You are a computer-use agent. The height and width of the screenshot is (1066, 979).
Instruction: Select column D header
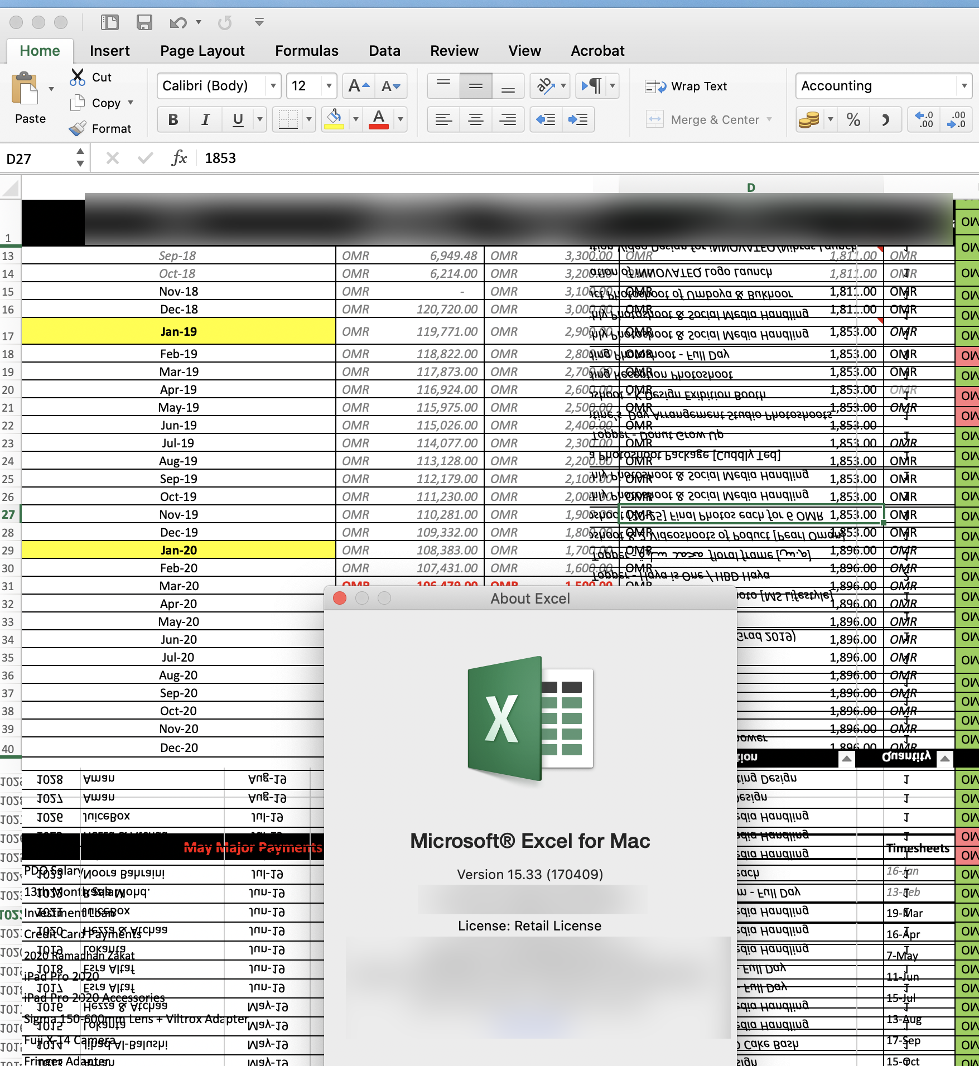coord(751,187)
